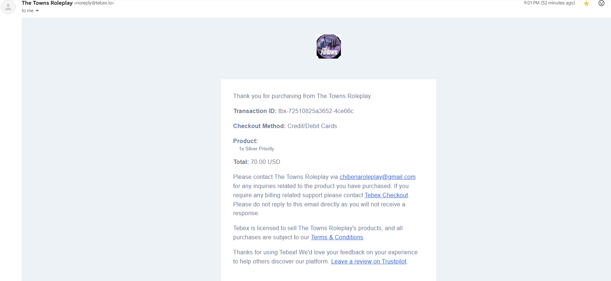
Task: Click the Credit/Debit Cards checkout method text
Action: [312, 126]
